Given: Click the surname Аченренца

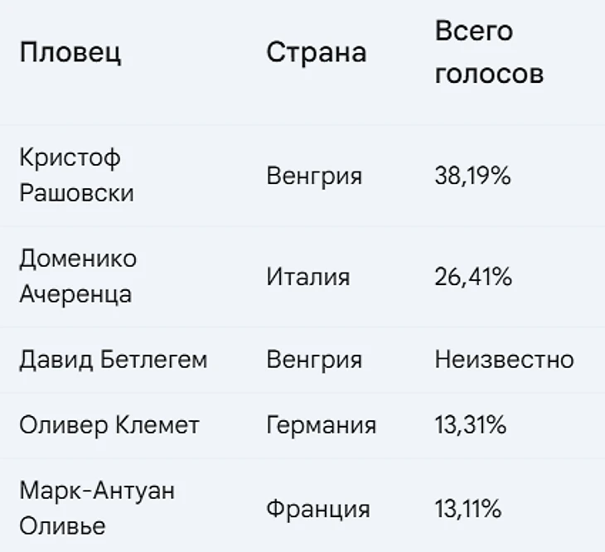Looking at the screenshot, I should tap(75, 294).
